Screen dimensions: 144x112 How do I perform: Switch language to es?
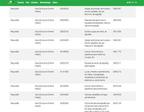coord(136,2)
